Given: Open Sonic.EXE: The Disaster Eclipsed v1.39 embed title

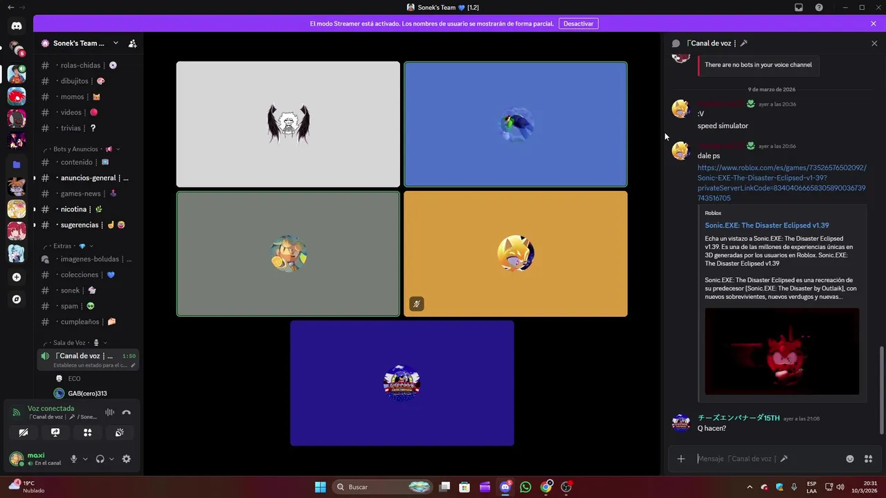Looking at the screenshot, I should 767,225.
